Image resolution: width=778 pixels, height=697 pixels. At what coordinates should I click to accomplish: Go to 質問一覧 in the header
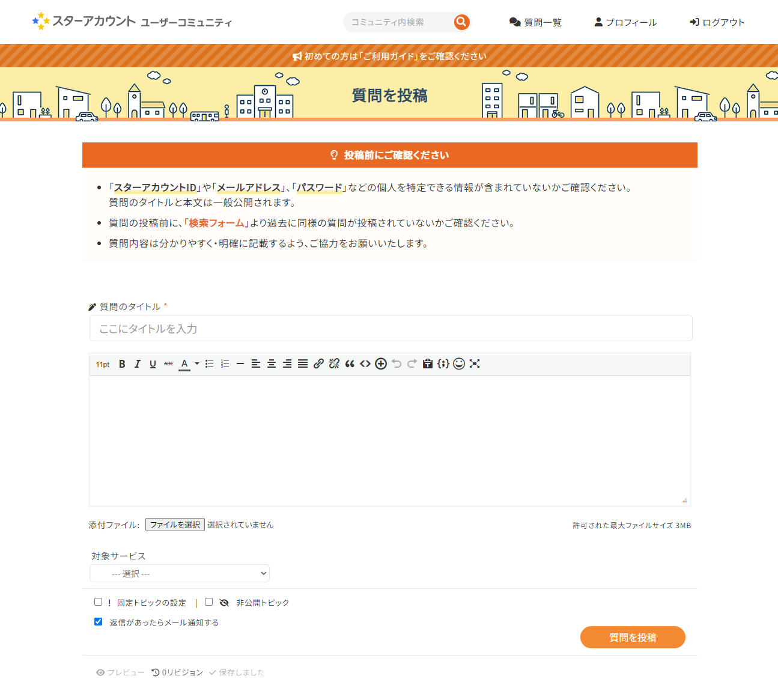click(x=535, y=22)
